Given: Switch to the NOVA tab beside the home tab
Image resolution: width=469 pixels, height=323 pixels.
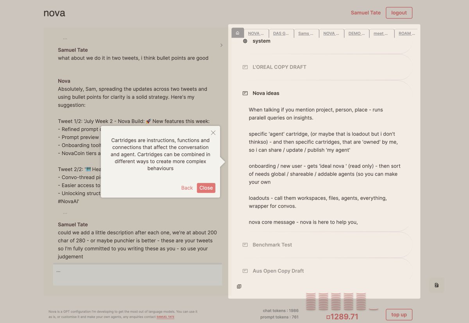Looking at the screenshot, I should click(x=256, y=34).
